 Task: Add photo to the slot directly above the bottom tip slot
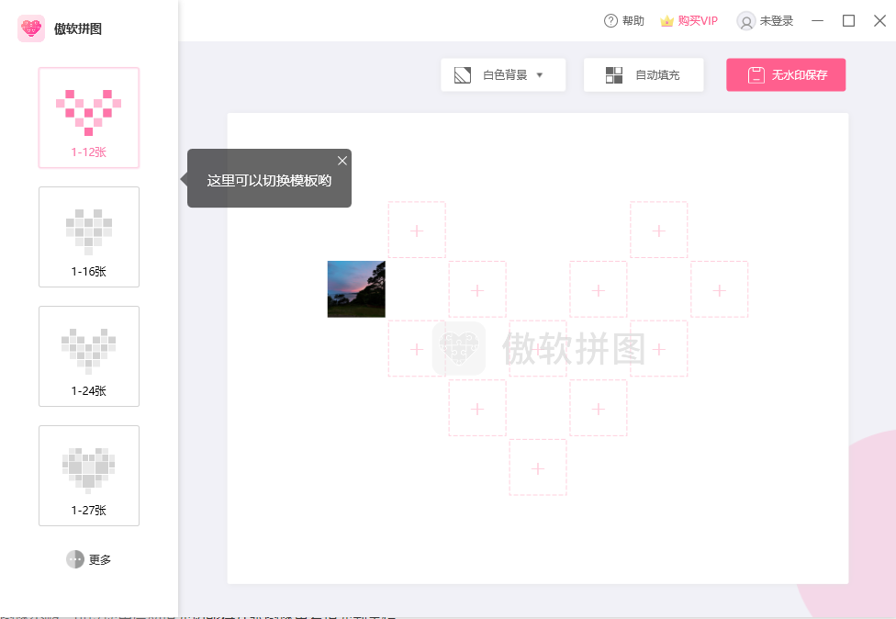pos(538,349)
